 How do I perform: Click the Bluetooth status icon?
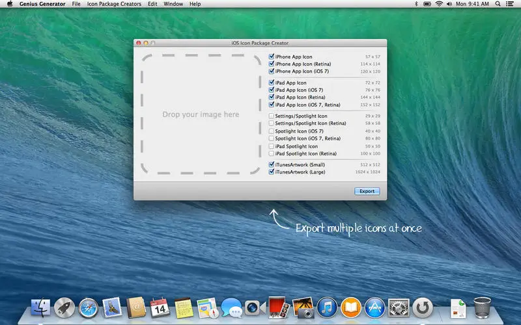pos(416,4)
